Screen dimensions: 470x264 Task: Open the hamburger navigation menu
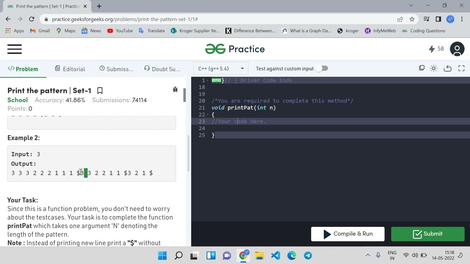click(x=15, y=49)
